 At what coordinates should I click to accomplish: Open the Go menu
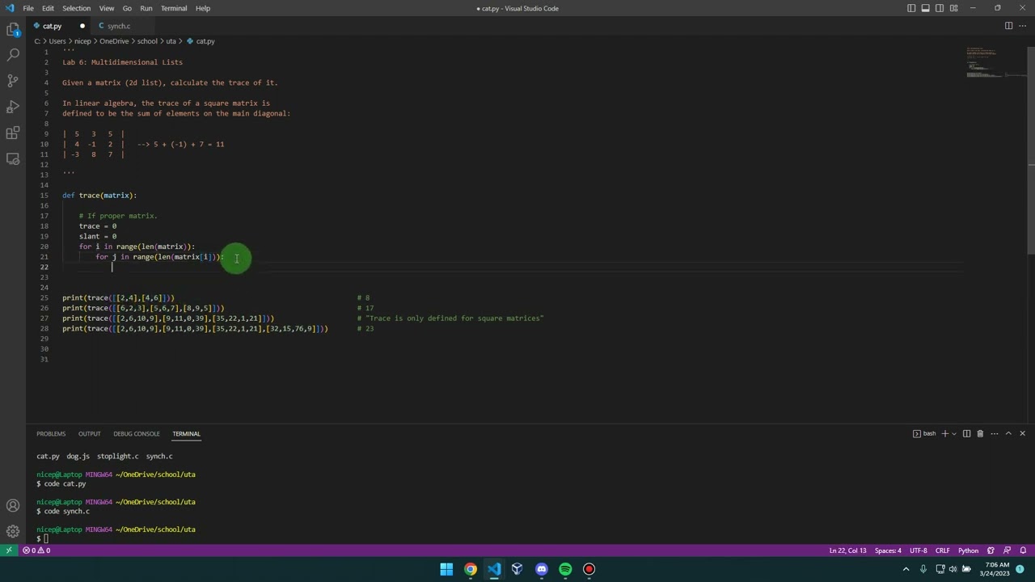click(x=127, y=8)
